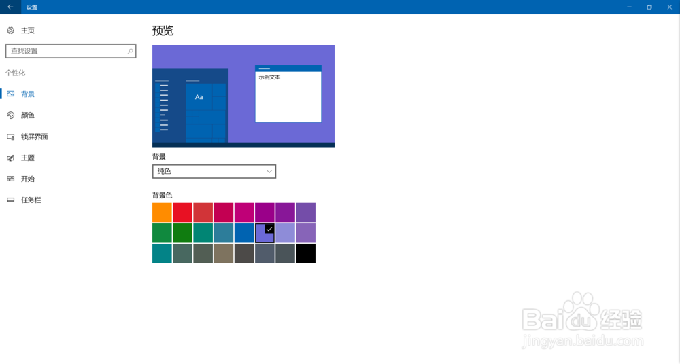Restore down the 设置 window
Viewport: 680px width, 364px height.
(649, 7)
